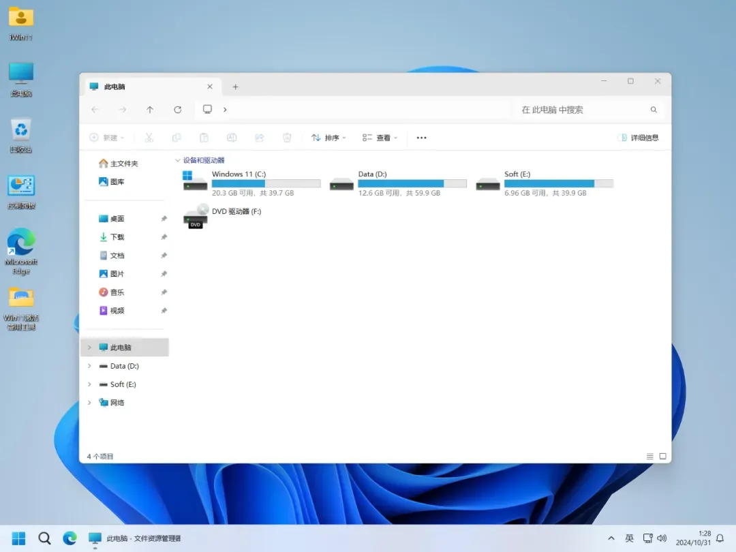
Task: Open a new tab with the plus button
Action: (x=235, y=87)
